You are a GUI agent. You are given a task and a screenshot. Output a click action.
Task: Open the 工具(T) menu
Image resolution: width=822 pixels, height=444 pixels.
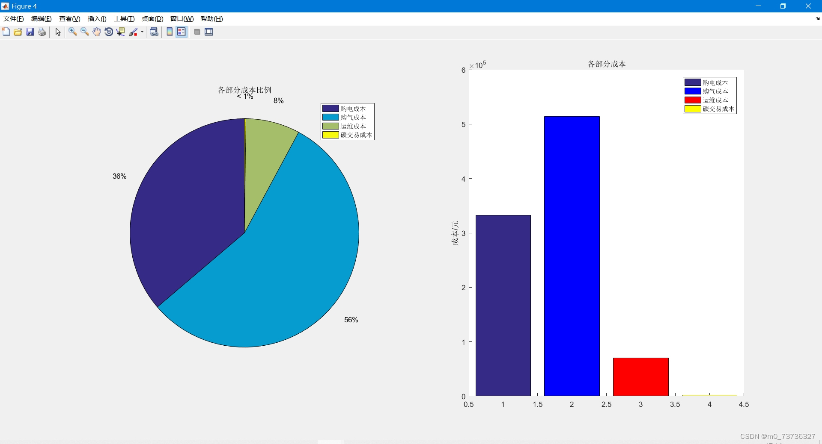tap(124, 19)
